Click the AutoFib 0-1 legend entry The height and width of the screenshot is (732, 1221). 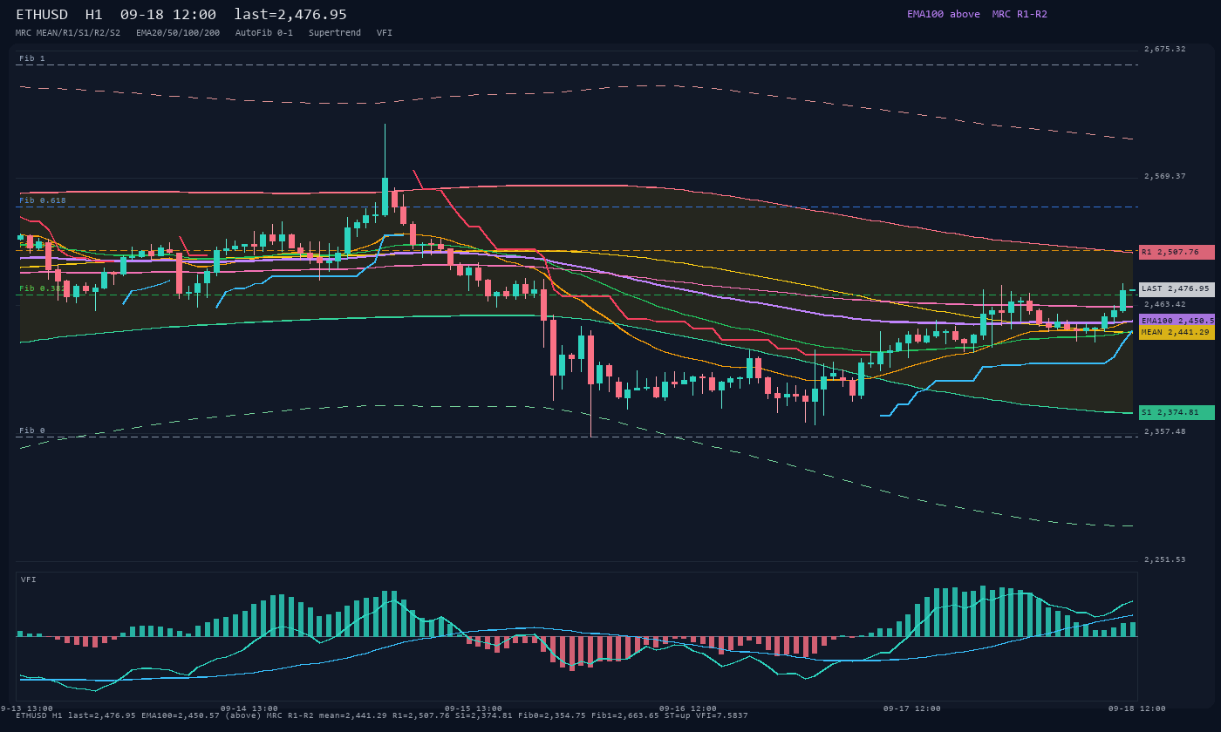click(x=264, y=32)
